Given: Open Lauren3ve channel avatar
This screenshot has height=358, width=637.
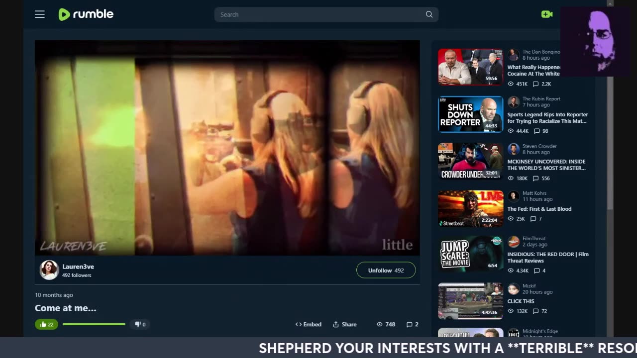Looking at the screenshot, I should (x=49, y=270).
